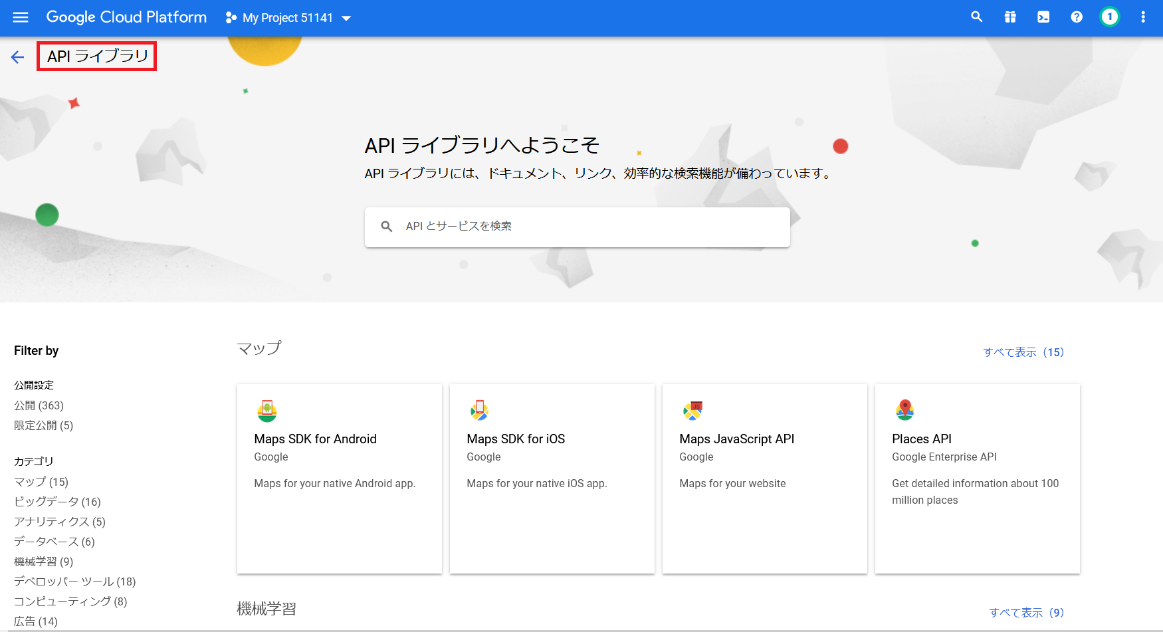Select the アナリティクス (5) category filter
Image resolution: width=1163 pixels, height=632 pixels.
(60, 522)
